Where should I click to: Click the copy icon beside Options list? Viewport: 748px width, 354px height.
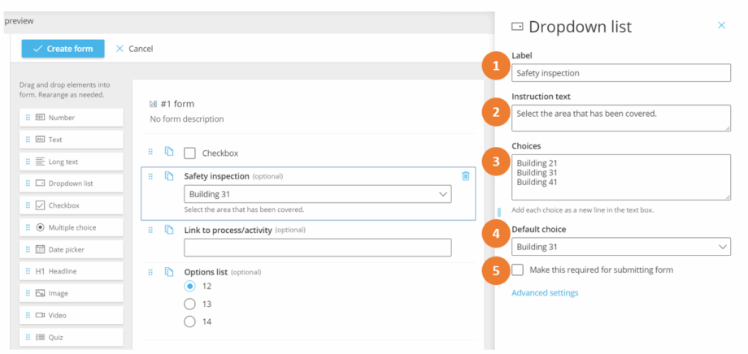pyautogui.click(x=169, y=271)
